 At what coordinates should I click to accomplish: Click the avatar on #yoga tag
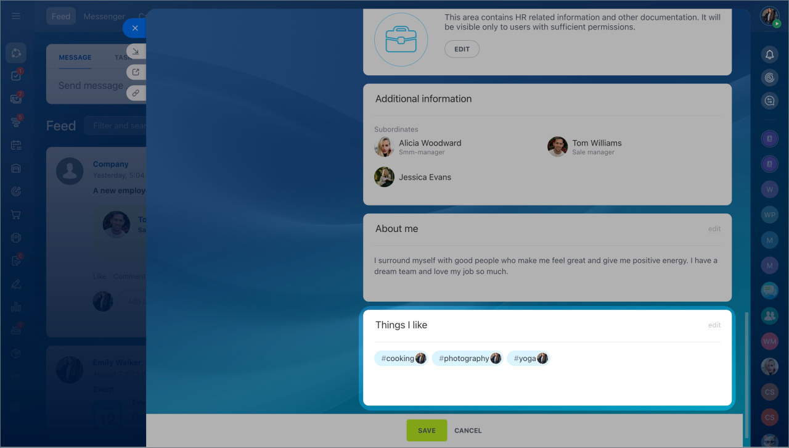tap(542, 359)
